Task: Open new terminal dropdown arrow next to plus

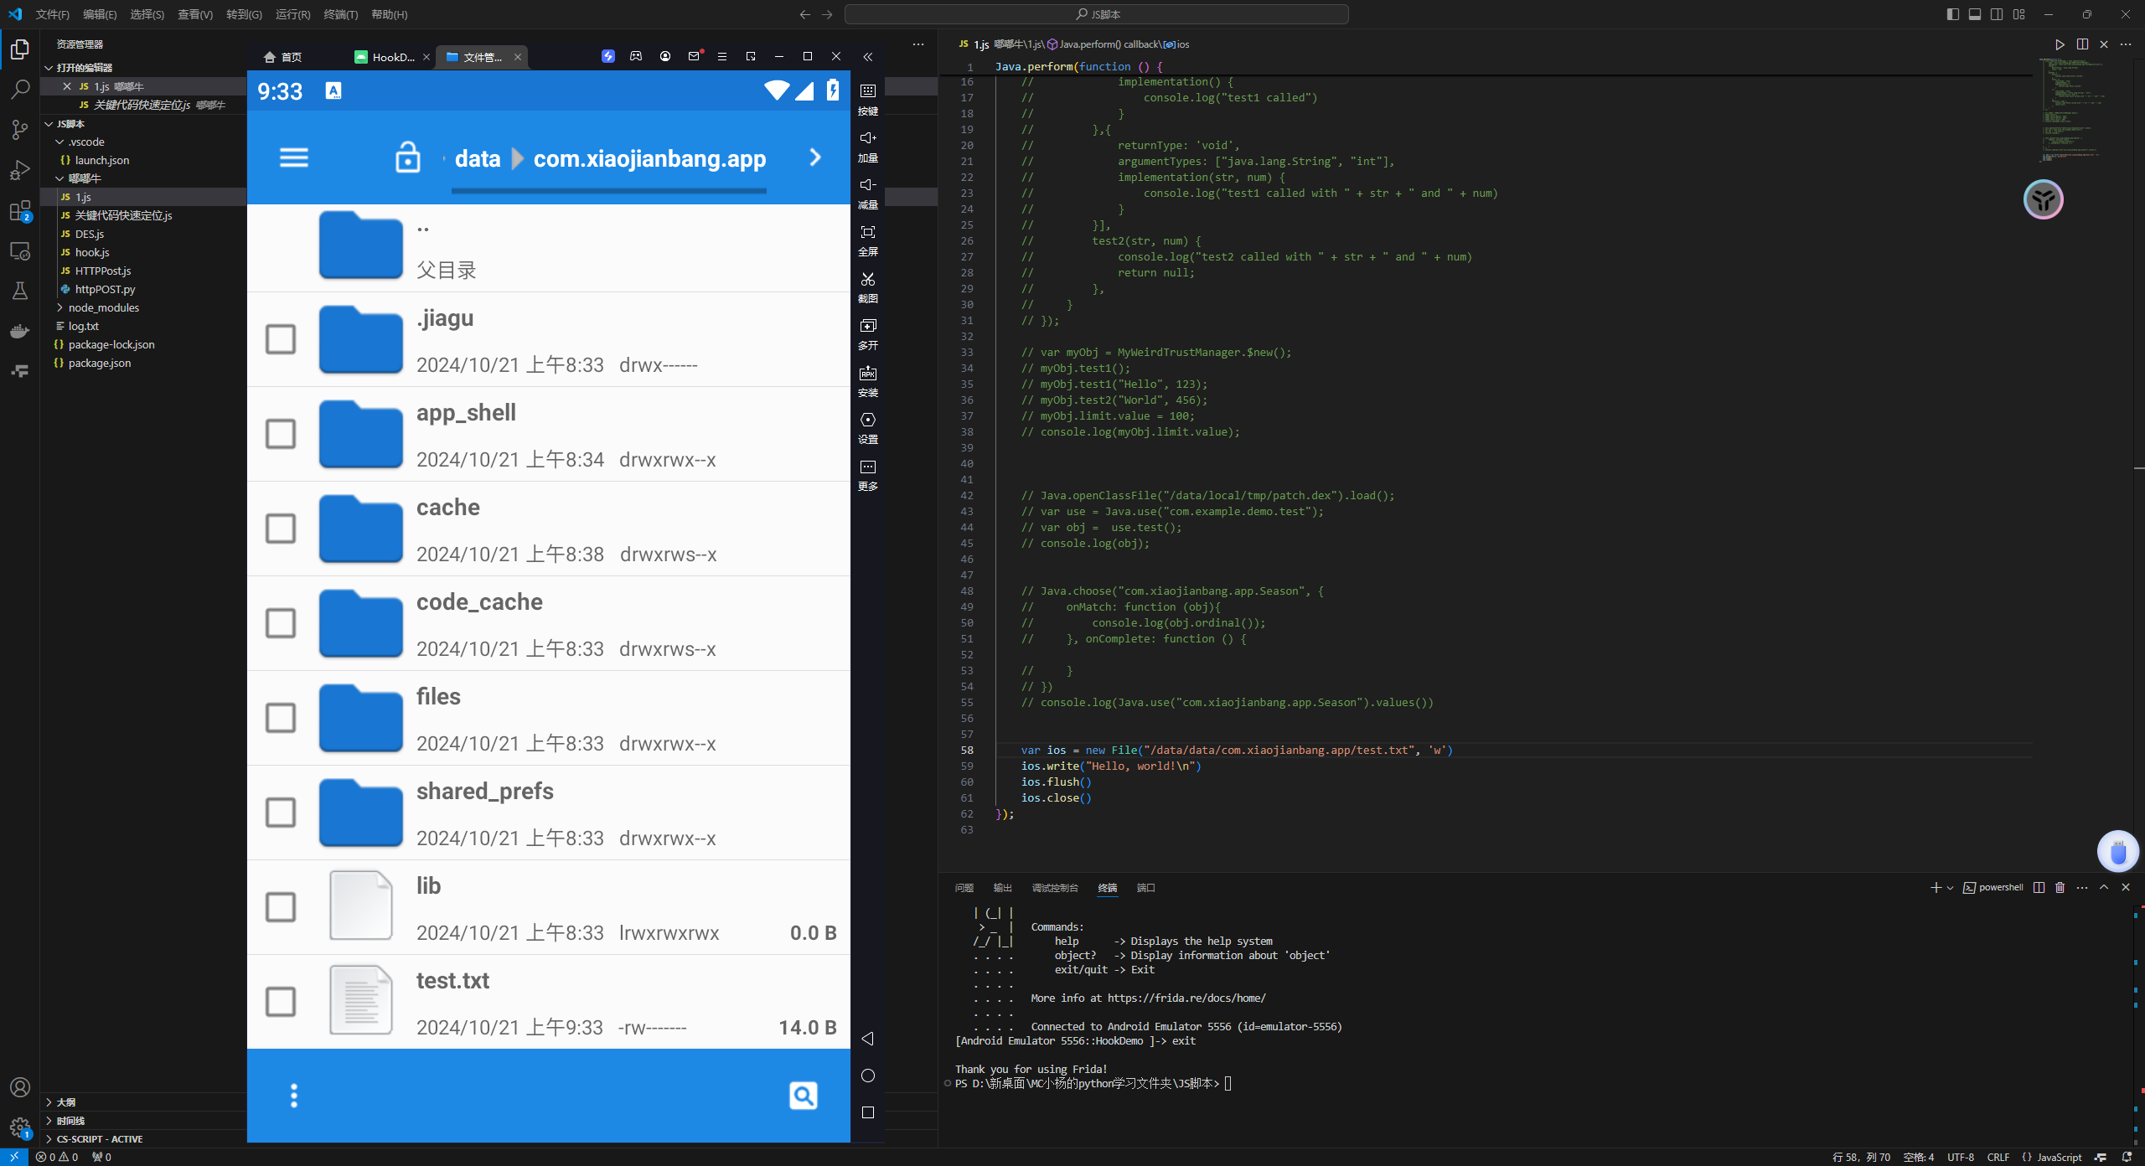Action: point(1951,888)
